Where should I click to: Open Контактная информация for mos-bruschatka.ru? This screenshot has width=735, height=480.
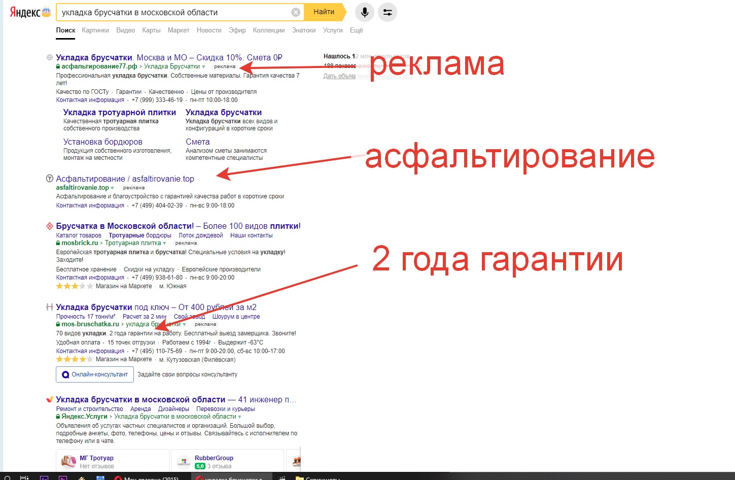pyautogui.click(x=90, y=351)
